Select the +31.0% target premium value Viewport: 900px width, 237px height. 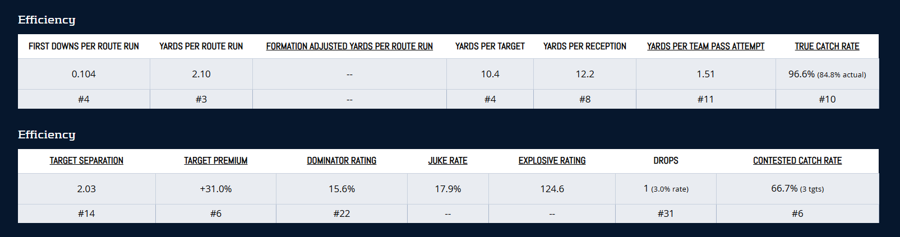pos(216,189)
